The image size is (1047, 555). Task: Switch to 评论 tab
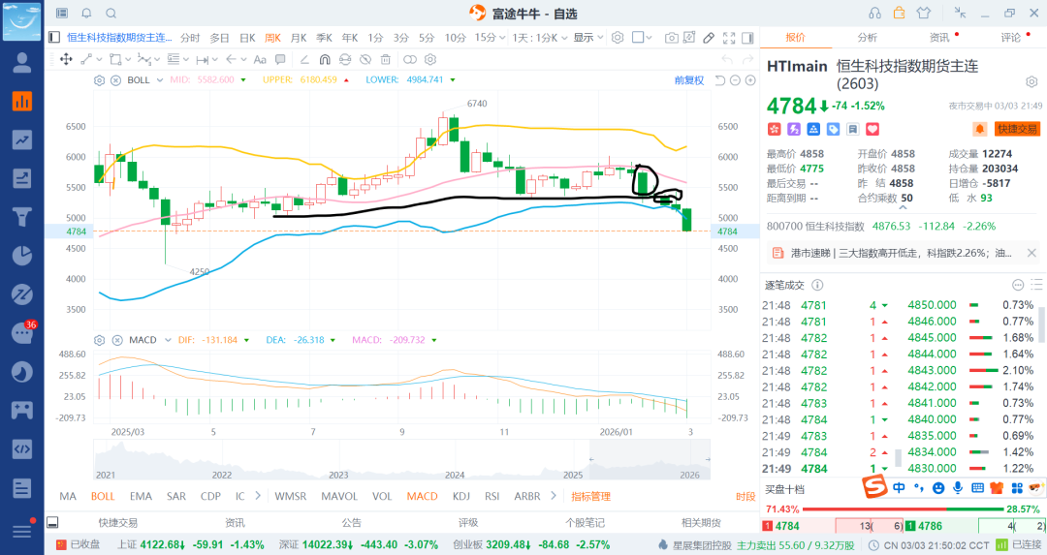[x=1010, y=38]
